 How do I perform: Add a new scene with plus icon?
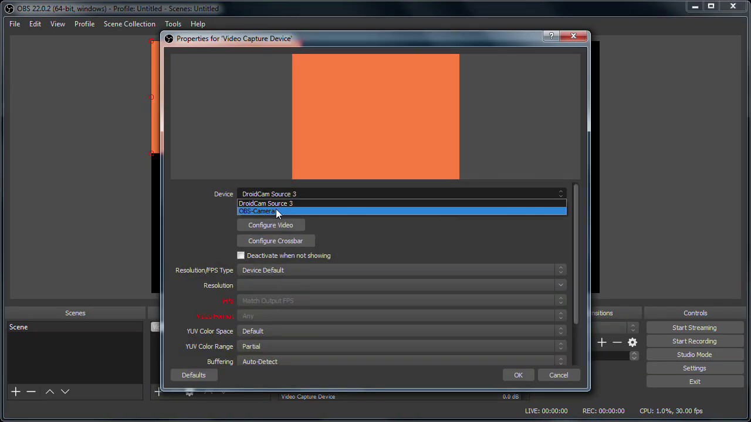pos(16,392)
